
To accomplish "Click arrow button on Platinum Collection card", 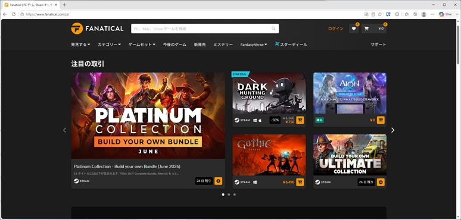I will click(x=219, y=181).
